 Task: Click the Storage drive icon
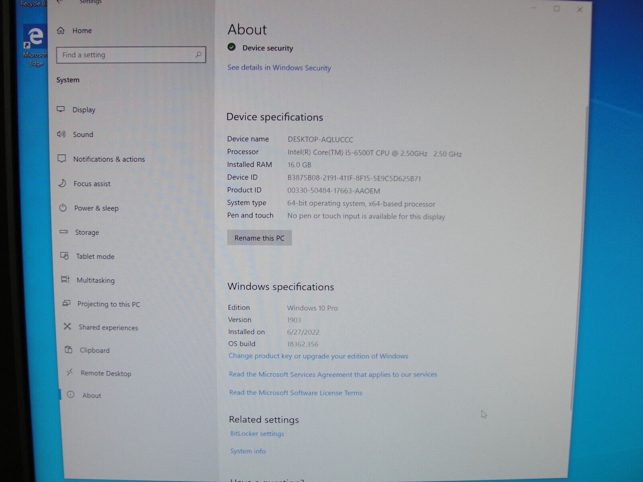(x=63, y=232)
